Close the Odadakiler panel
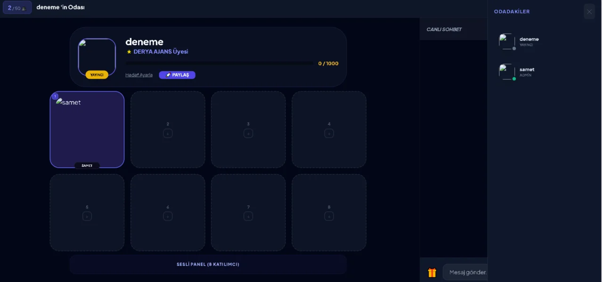The image size is (603, 282). [589, 12]
